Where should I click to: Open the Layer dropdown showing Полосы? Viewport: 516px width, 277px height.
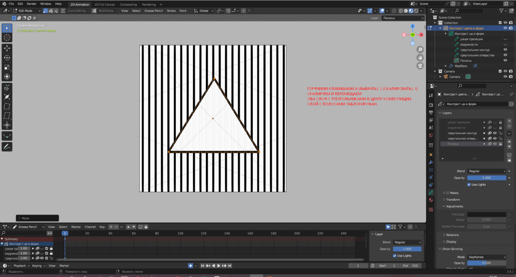[404, 18]
